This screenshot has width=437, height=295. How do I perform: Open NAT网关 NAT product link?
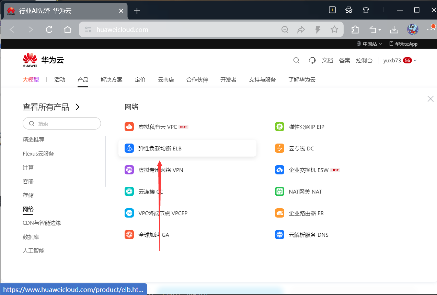tap(305, 192)
